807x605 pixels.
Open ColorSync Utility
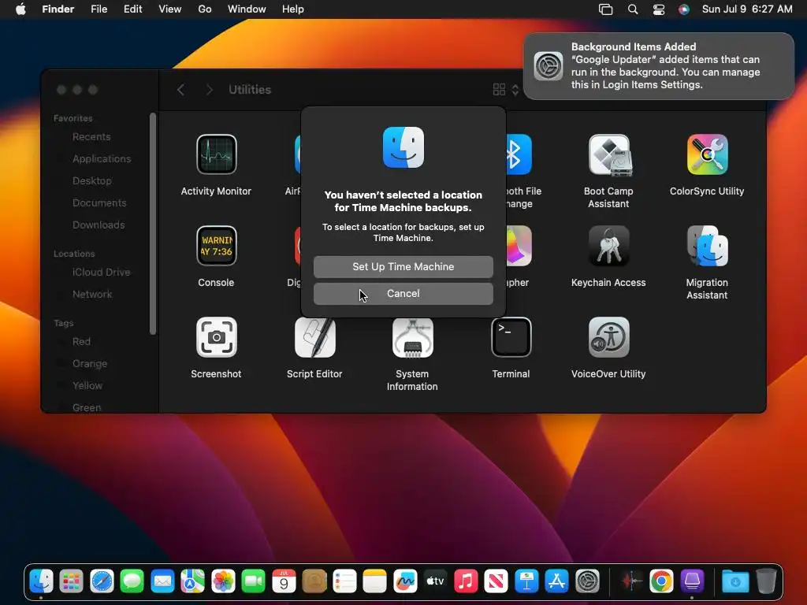[x=707, y=154]
